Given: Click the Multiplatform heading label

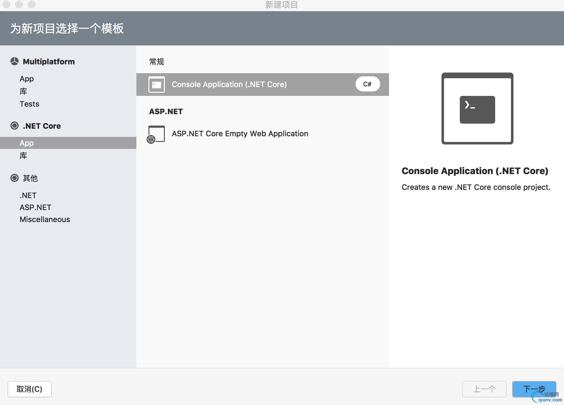Looking at the screenshot, I should tap(49, 62).
